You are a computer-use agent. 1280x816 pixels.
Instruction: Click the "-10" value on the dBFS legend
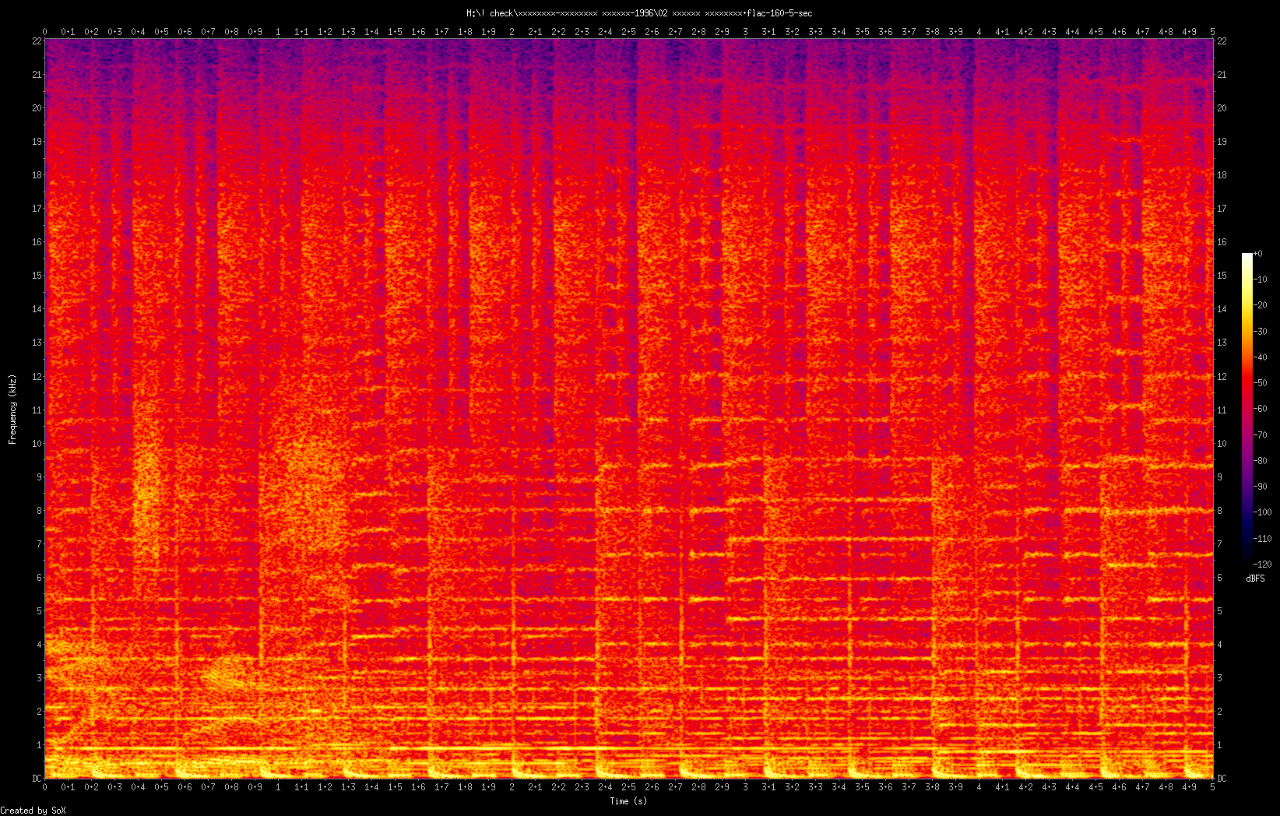1261,280
